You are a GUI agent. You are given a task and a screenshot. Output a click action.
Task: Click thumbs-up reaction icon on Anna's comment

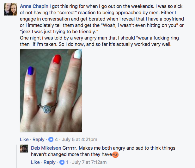[51, 140]
